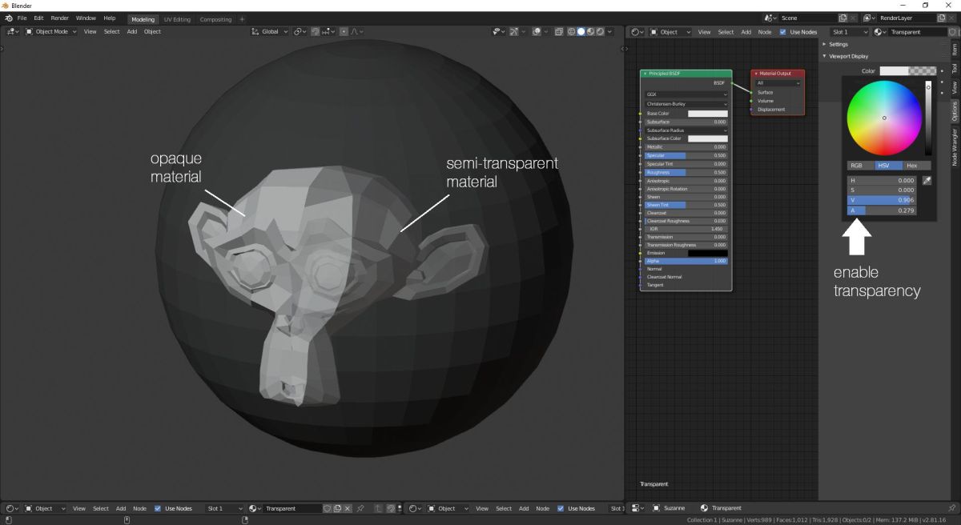The image size is (961, 525).
Task: Open 3D viewport editor type menu
Action: coord(13,32)
